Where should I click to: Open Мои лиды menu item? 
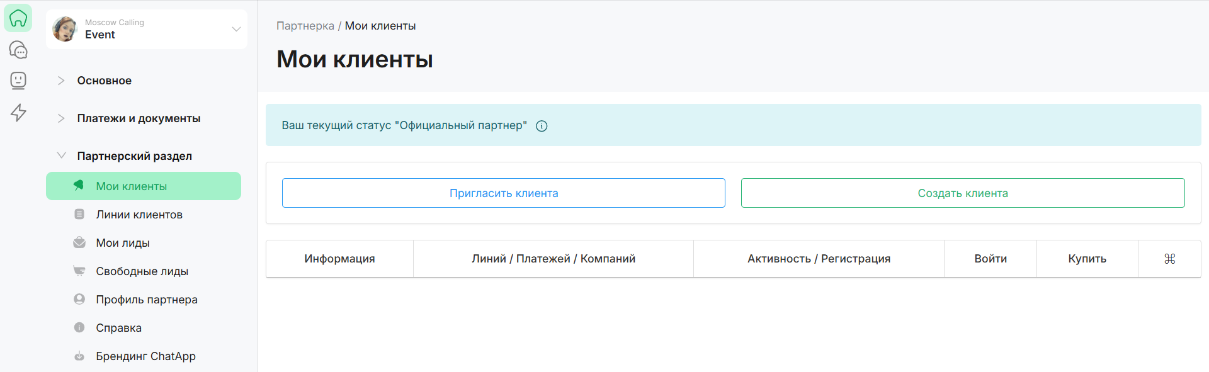tap(123, 243)
